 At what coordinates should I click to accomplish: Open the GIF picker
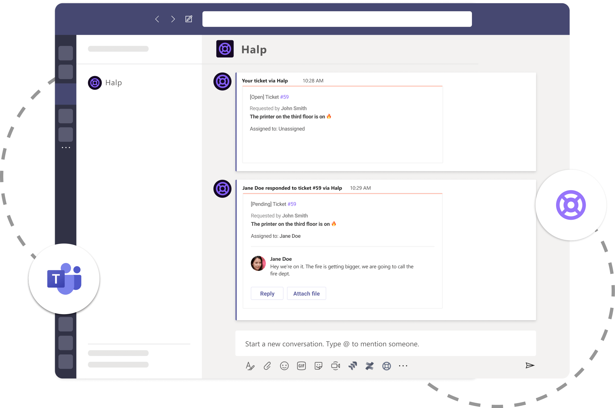(301, 366)
